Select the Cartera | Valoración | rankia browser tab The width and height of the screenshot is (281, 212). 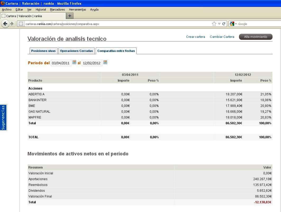click(33, 16)
